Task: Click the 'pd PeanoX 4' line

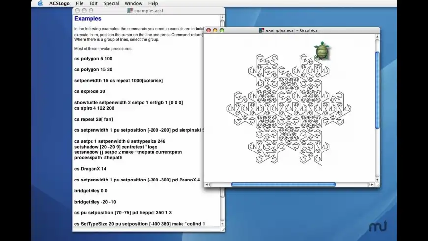Action: click(x=137, y=180)
